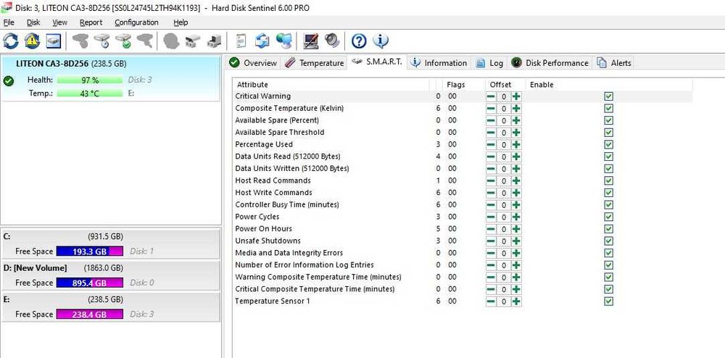Click the E: free space 238.4 GB bar
The width and height of the screenshot is (725, 358).
coord(90,314)
